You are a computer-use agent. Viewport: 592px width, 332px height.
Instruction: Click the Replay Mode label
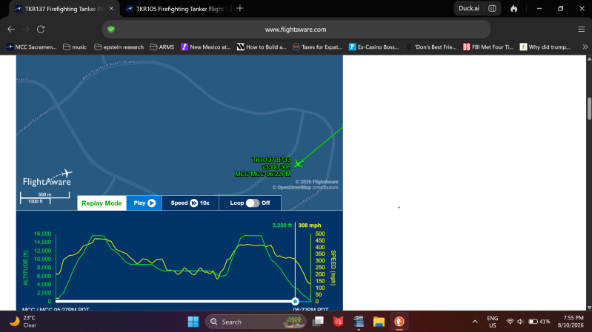(102, 203)
